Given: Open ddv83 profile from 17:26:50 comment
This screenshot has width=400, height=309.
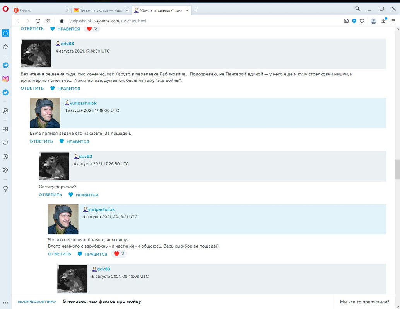Looking at the screenshot, I should (x=85, y=156).
